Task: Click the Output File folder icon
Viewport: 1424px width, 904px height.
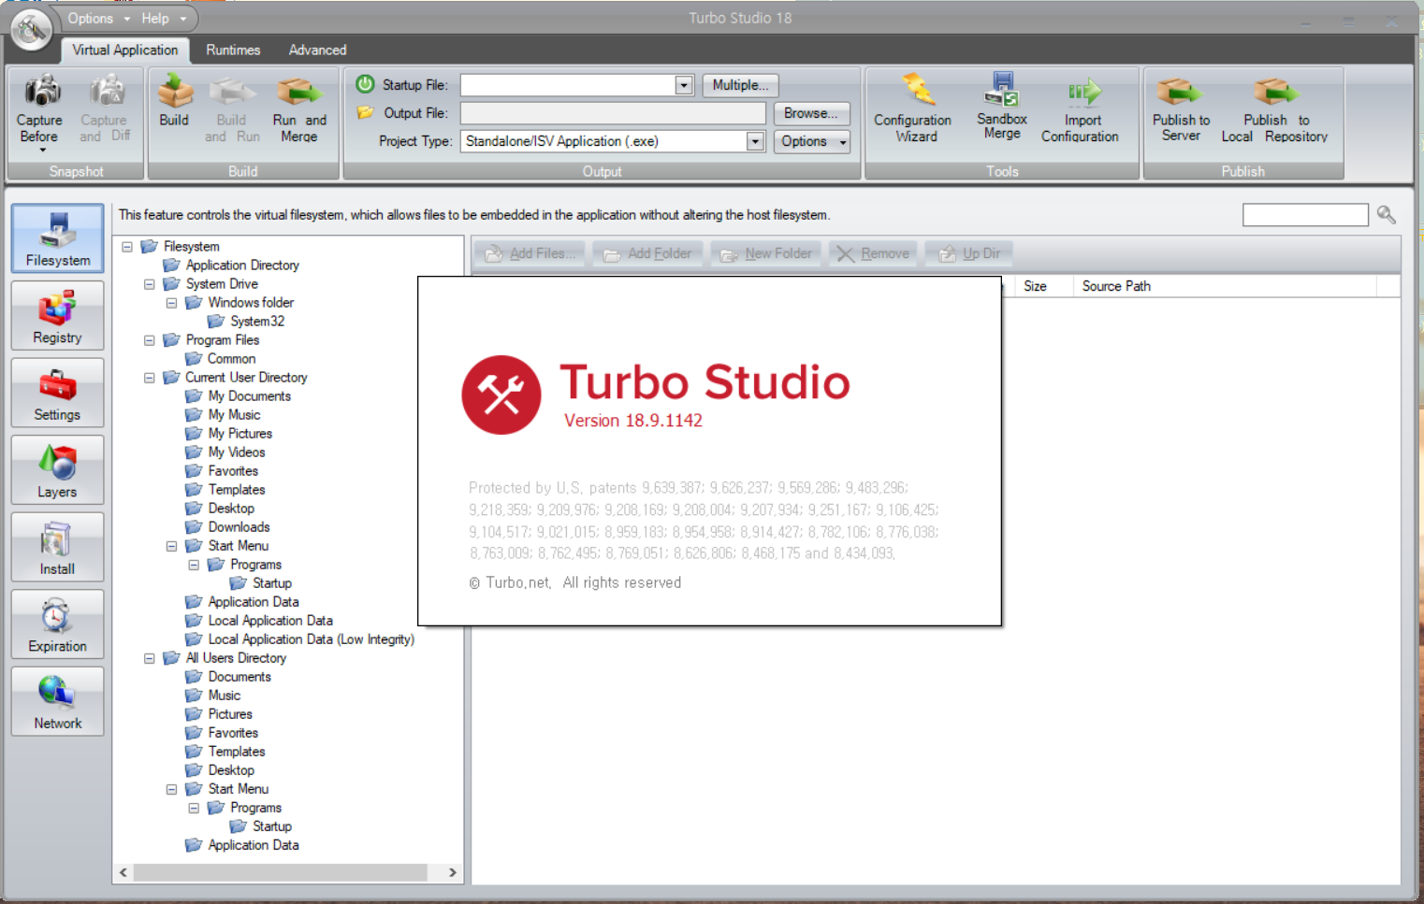Action: point(365,112)
